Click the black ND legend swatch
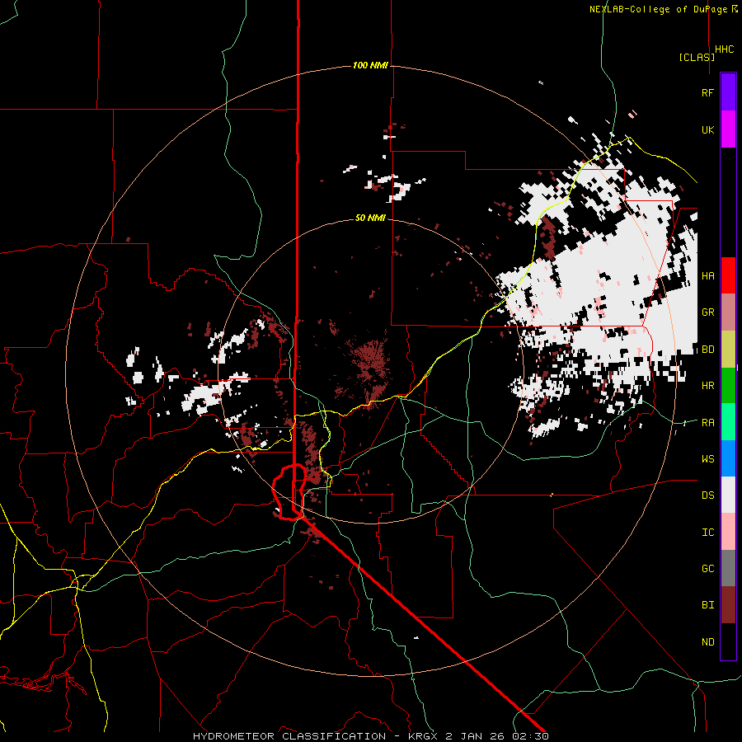Image resolution: width=742 pixels, height=742 pixels. click(x=728, y=641)
